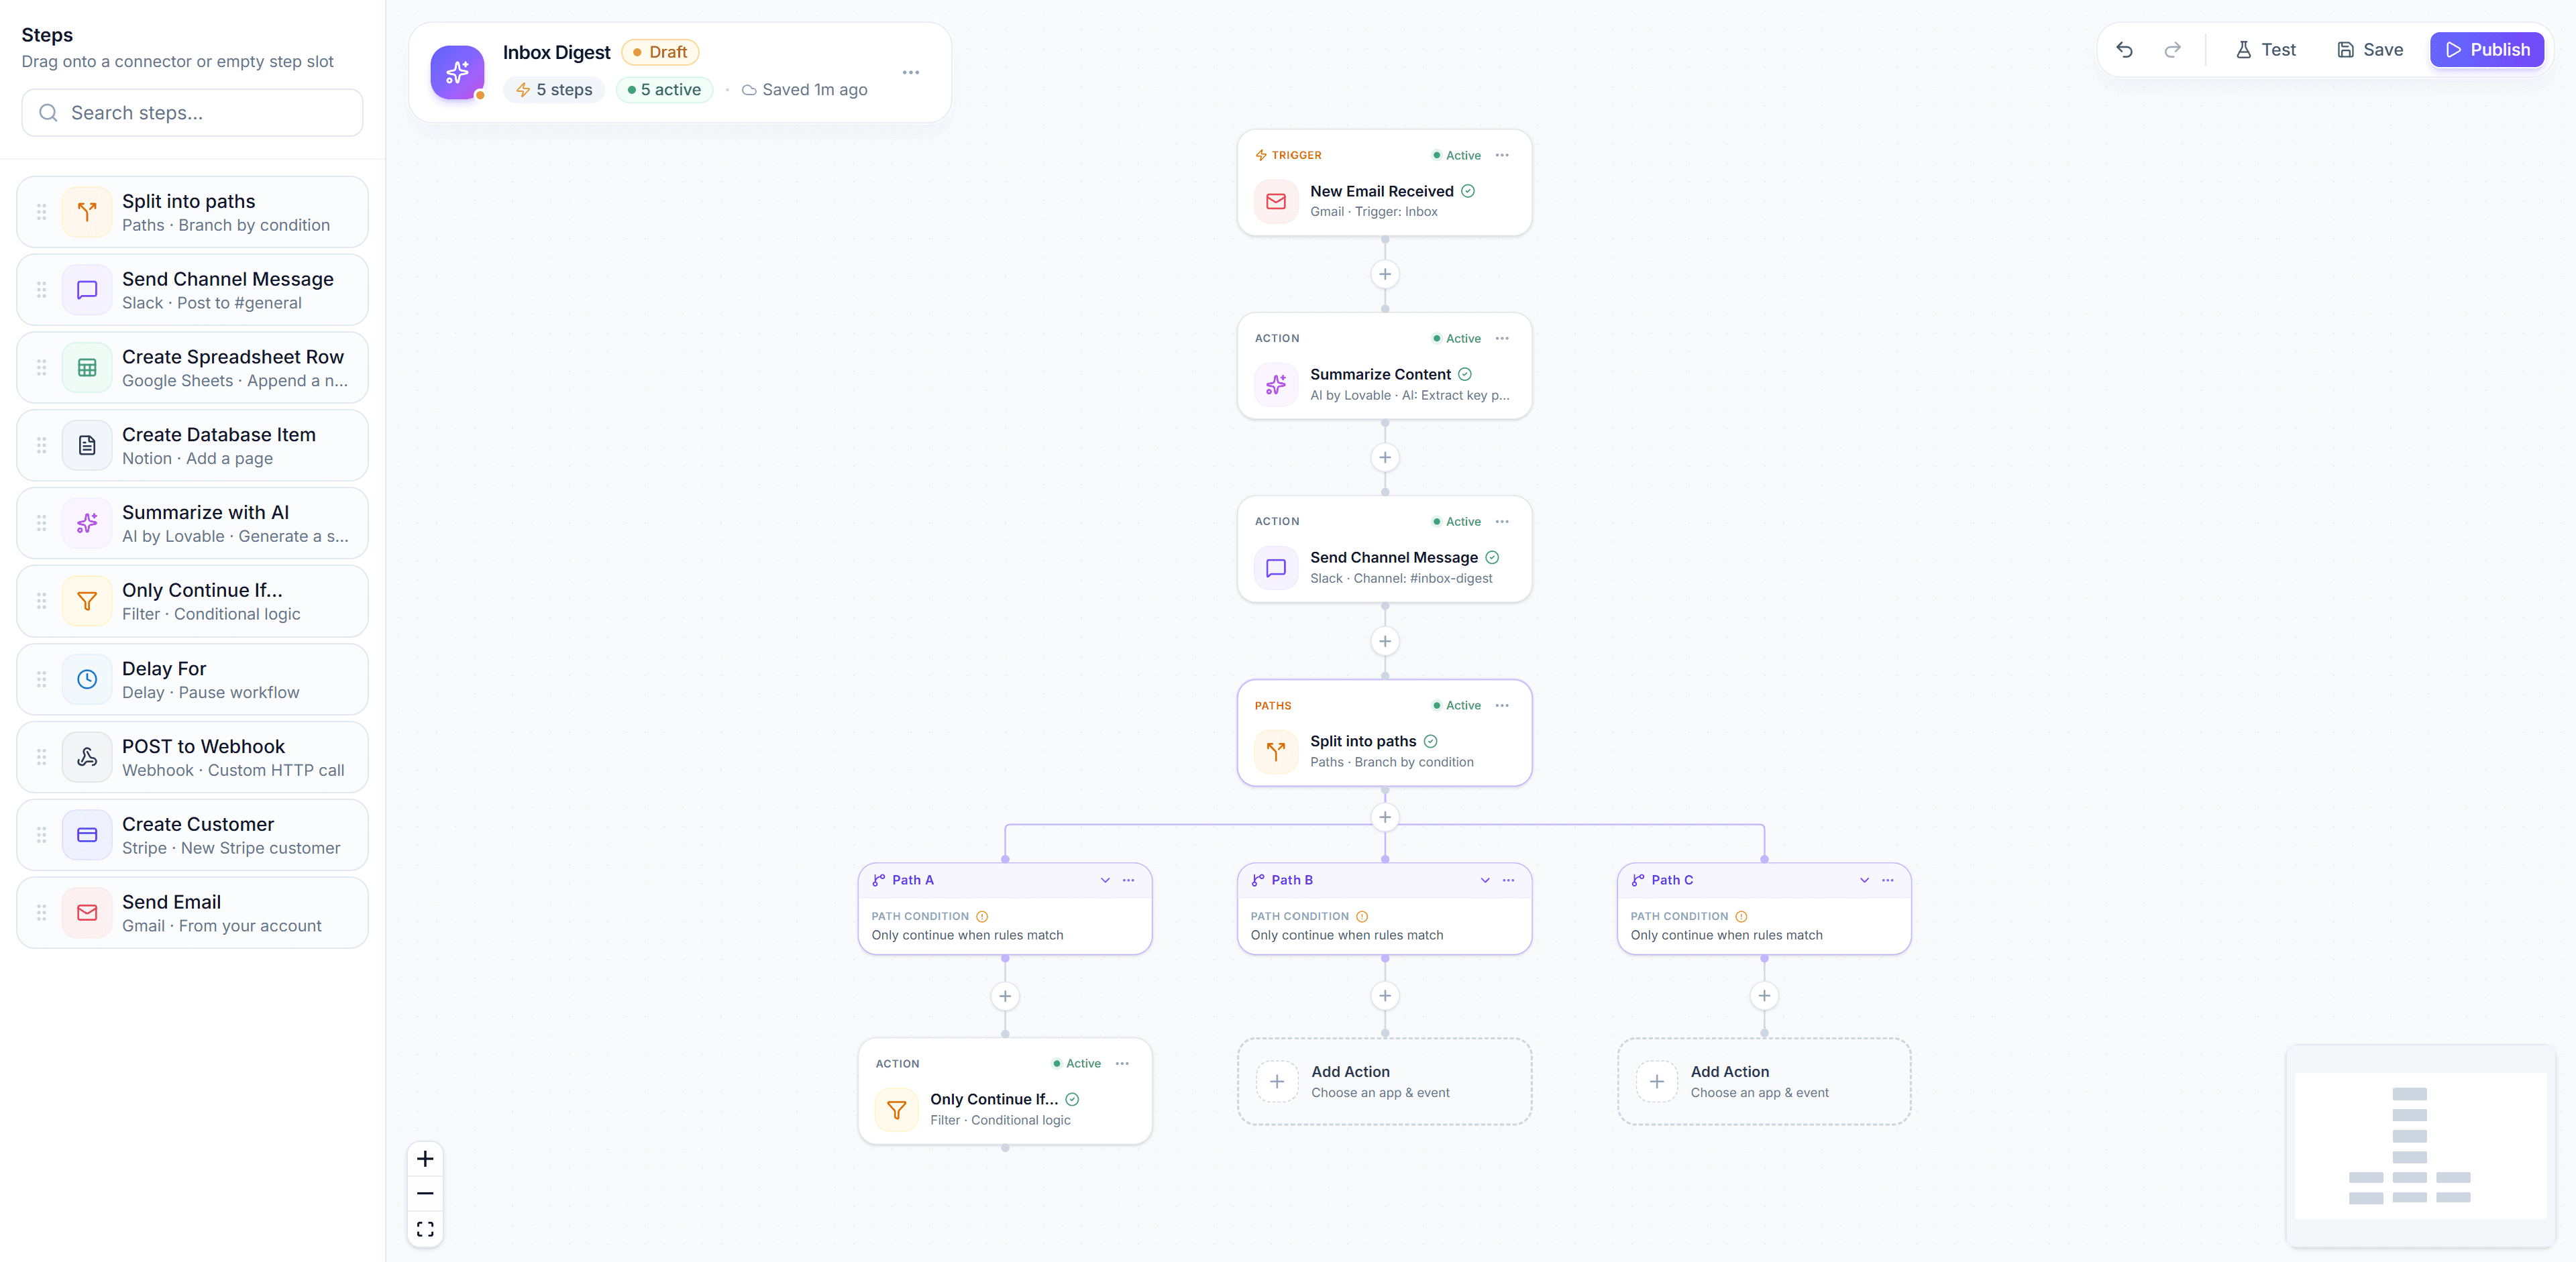Add step under Path C condition
The image size is (2576, 1262).
click(x=1764, y=996)
